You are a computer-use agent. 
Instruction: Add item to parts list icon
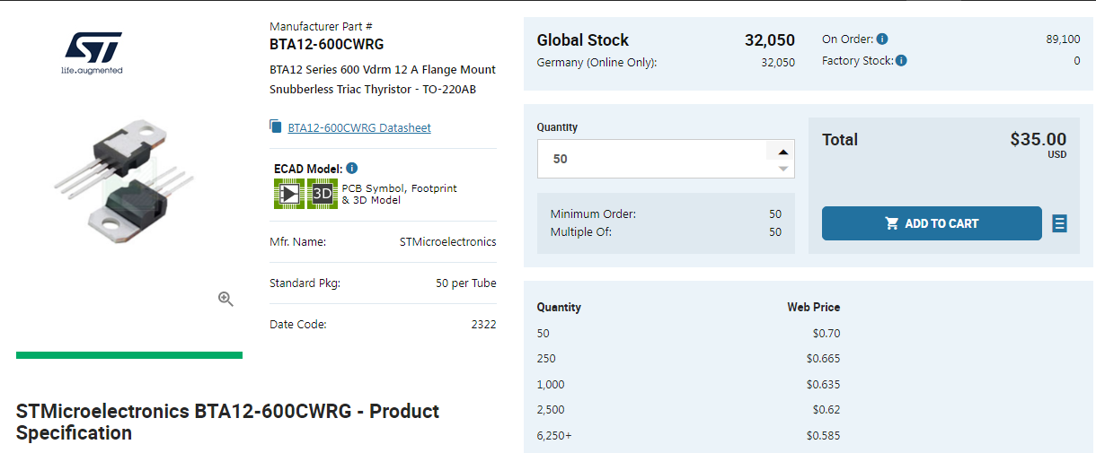pos(1060,223)
